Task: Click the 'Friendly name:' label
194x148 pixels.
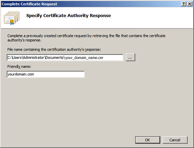Action: [19, 67]
